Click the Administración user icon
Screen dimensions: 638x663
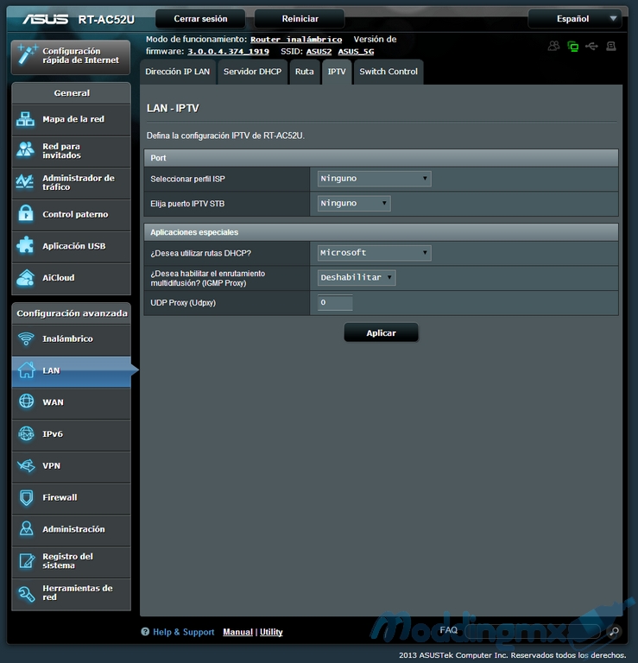[x=26, y=528]
